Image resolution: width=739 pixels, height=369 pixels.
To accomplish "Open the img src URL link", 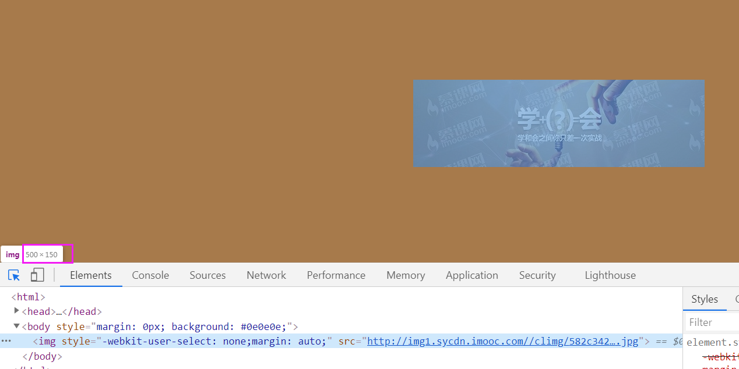I will click(x=502, y=341).
